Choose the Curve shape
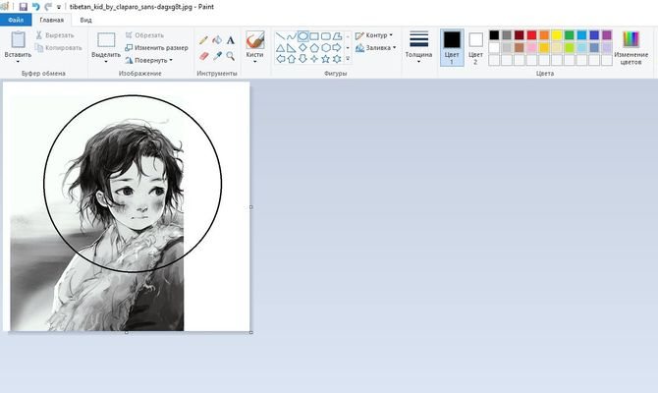 292,36
